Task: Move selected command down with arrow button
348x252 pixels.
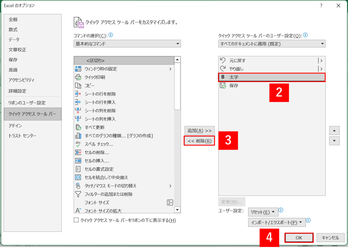Action: pyautogui.click(x=334, y=141)
